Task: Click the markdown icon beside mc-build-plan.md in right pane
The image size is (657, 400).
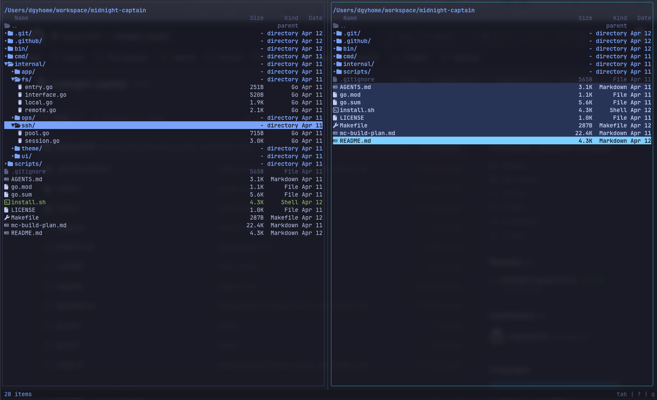Action: (335, 133)
